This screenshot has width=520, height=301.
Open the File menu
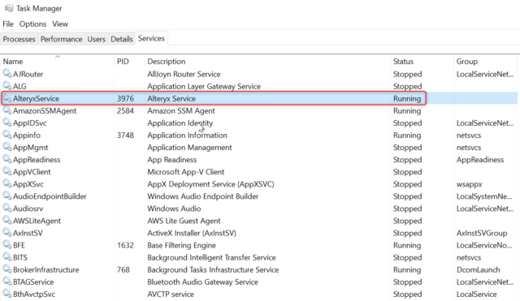[8, 24]
